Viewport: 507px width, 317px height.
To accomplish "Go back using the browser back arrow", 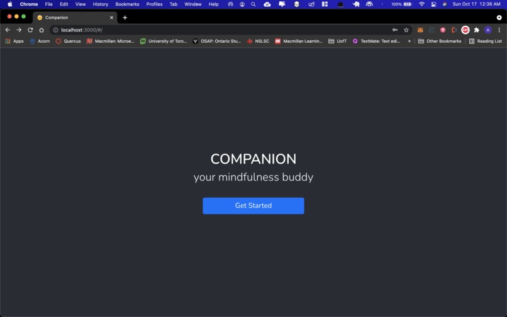I will 8,30.
